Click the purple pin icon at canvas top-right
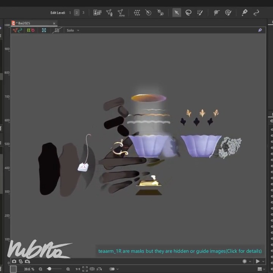Screen dimensions: 273x273 point(260,30)
